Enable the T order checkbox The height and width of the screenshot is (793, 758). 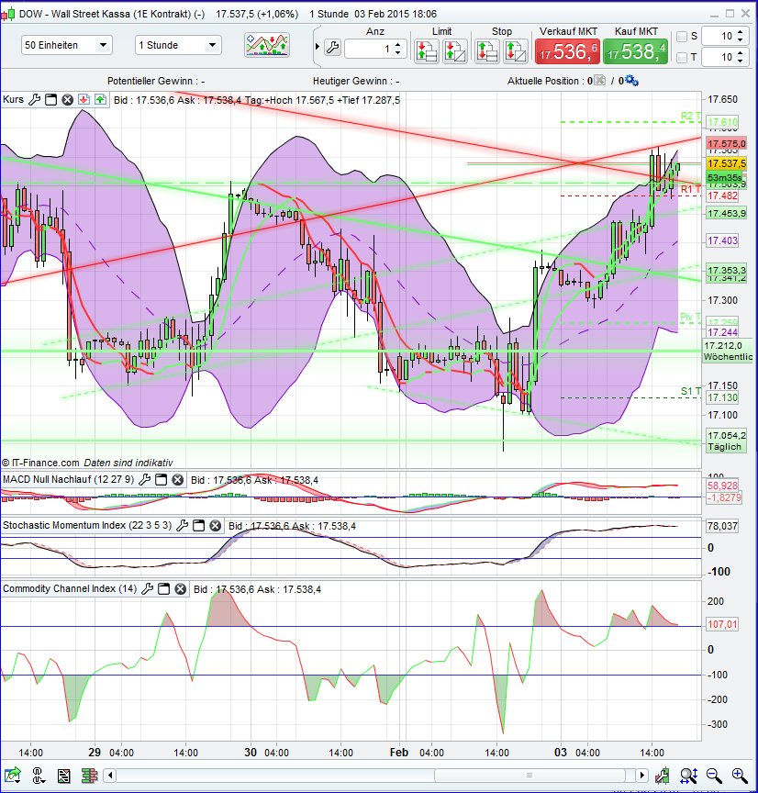(x=680, y=57)
